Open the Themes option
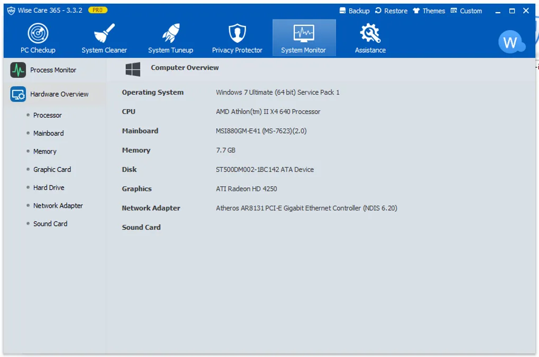Image resolution: width=539 pixels, height=357 pixels. click(x=429, y=11)
